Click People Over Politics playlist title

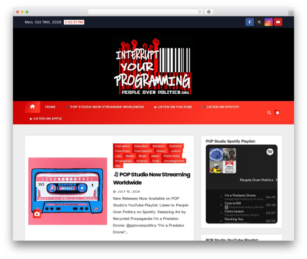(258, 180)
